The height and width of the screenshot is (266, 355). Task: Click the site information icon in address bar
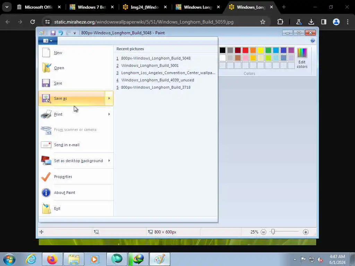47,22
